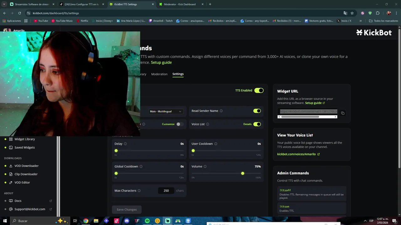
Task: Click the User Cooldown slider handle
Action: coord(193,151)
